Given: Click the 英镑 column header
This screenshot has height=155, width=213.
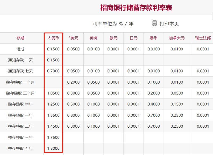Looking at the screenshot, I should (93, 38).
